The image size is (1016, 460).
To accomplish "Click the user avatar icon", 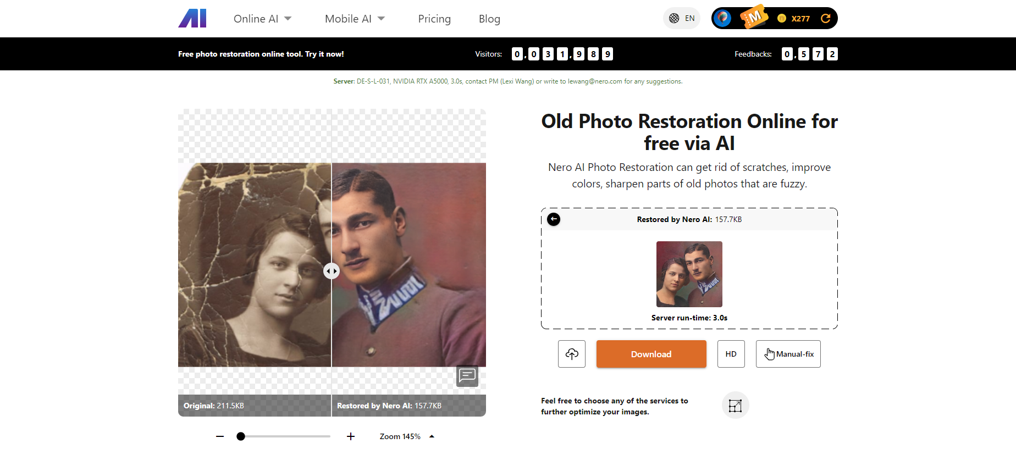I will click(722, 18).
